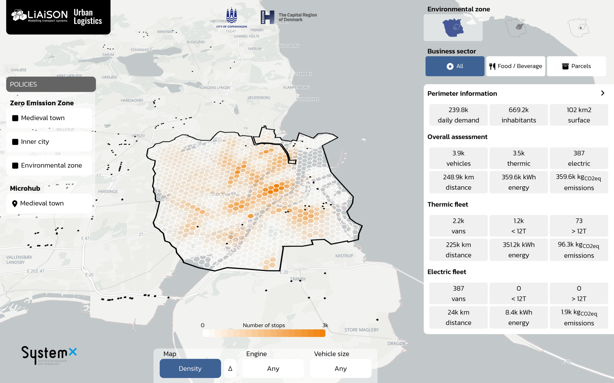Select the middle grey zone map thumbnail
614x383 pixels.
[x=516, y=28]
